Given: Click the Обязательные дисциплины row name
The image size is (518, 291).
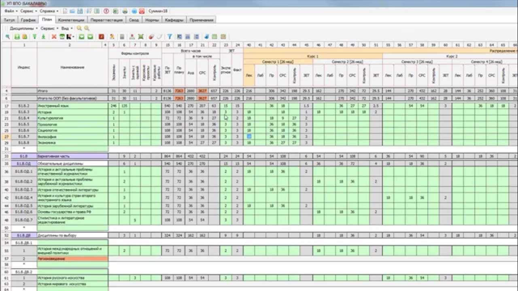Looking at the screenshot, I should (x=72, y=164).
